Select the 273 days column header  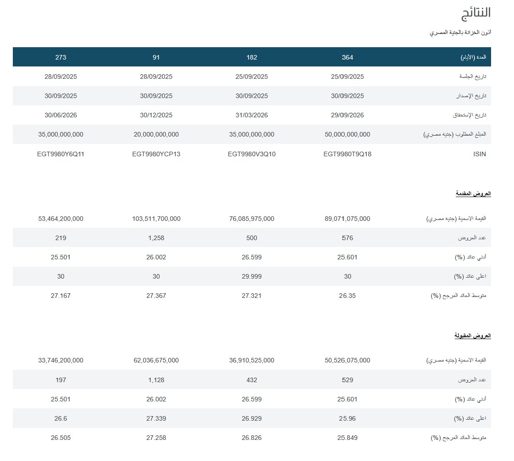pyautogui.click(x=61, y=57)
